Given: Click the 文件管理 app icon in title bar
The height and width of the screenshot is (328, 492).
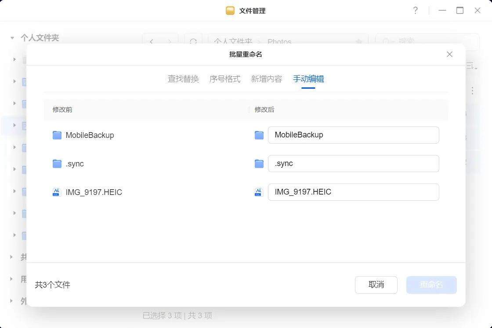Looking at the screenshot, I should pyautogui.click(x=230, y=11).
